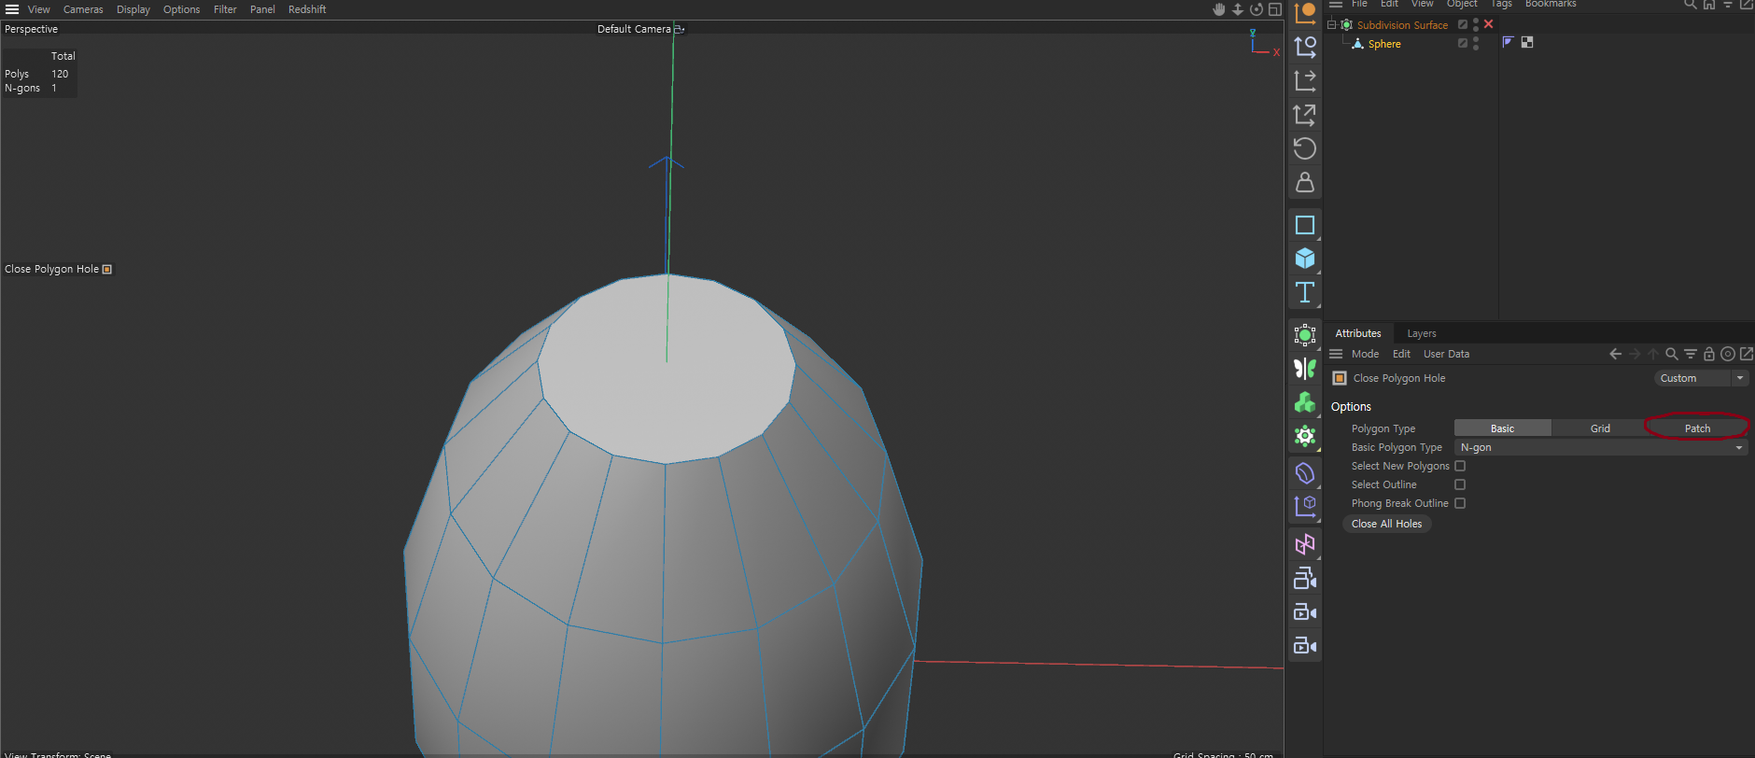Toggle Sphere visibility dots

pos(1476,44)
